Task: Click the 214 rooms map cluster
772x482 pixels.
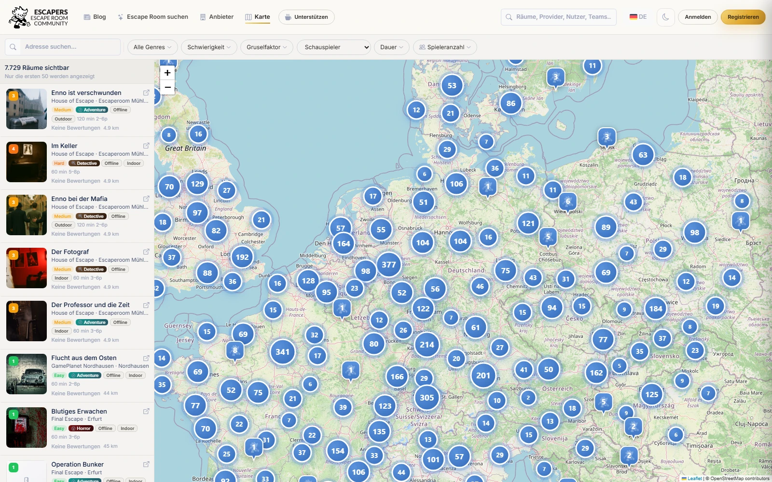Action: point(427,345)
